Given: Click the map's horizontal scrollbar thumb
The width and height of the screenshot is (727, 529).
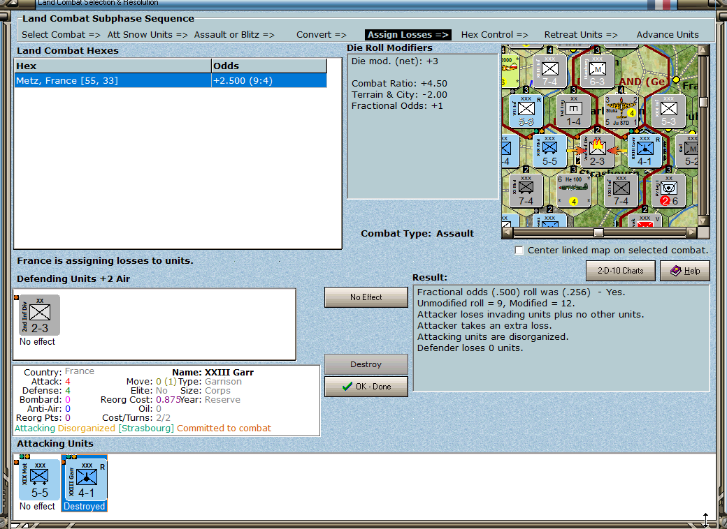Looking at the screenshot, I should click(x=598, y=232).
